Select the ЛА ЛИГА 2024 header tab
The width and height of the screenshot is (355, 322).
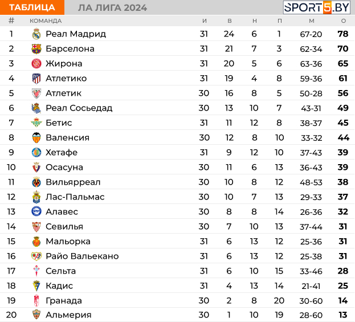click(112, 8)
